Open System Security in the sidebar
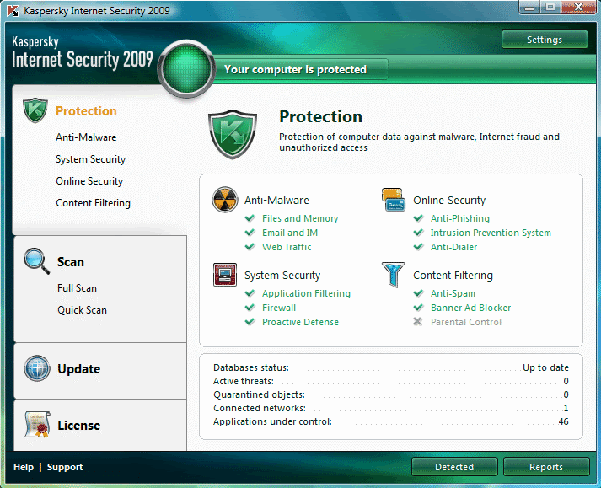Viewport: 601px width, 488px height. [90, 159]
